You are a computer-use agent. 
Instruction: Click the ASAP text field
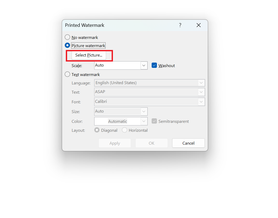coord(146,92)
